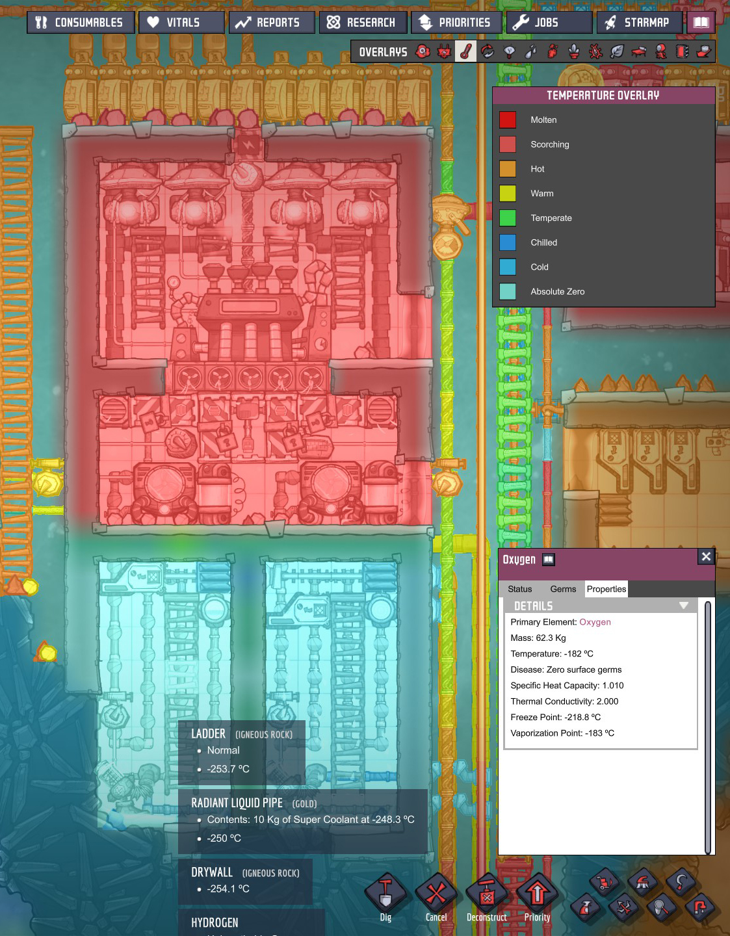Select the Empty Pipe faucet tool

pyautogui.click(x=699, y=907)
